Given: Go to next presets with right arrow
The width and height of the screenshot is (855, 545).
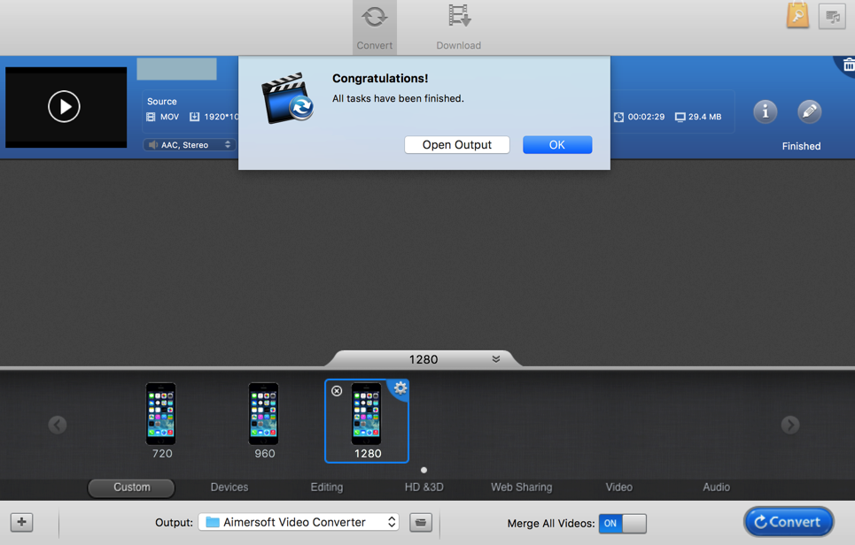Looking at the screenshot, I should [x=790, y=425].
